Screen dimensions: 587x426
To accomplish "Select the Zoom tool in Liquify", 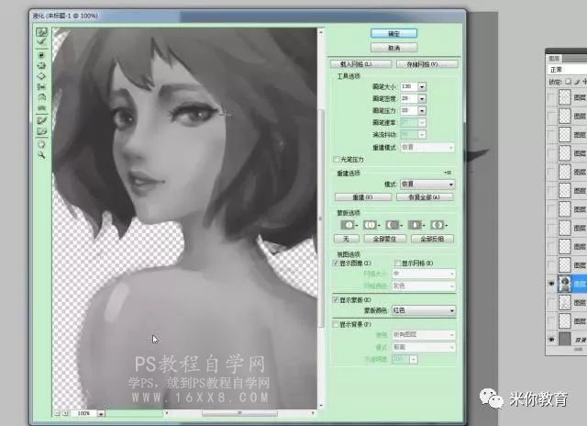I will [41, 155].
